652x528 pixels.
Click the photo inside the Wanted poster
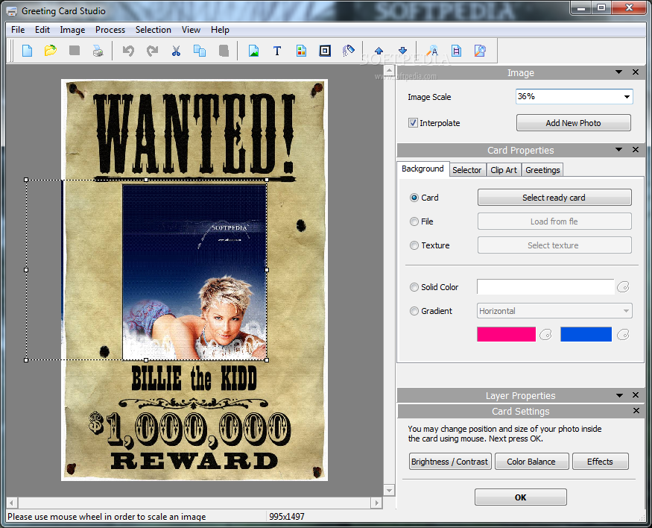[194, 272]
